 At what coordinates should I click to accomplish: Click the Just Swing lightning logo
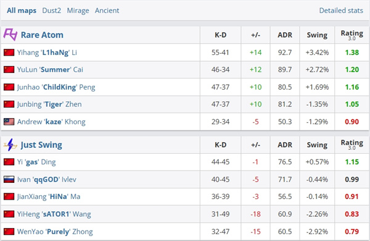[x=10, y=145]
